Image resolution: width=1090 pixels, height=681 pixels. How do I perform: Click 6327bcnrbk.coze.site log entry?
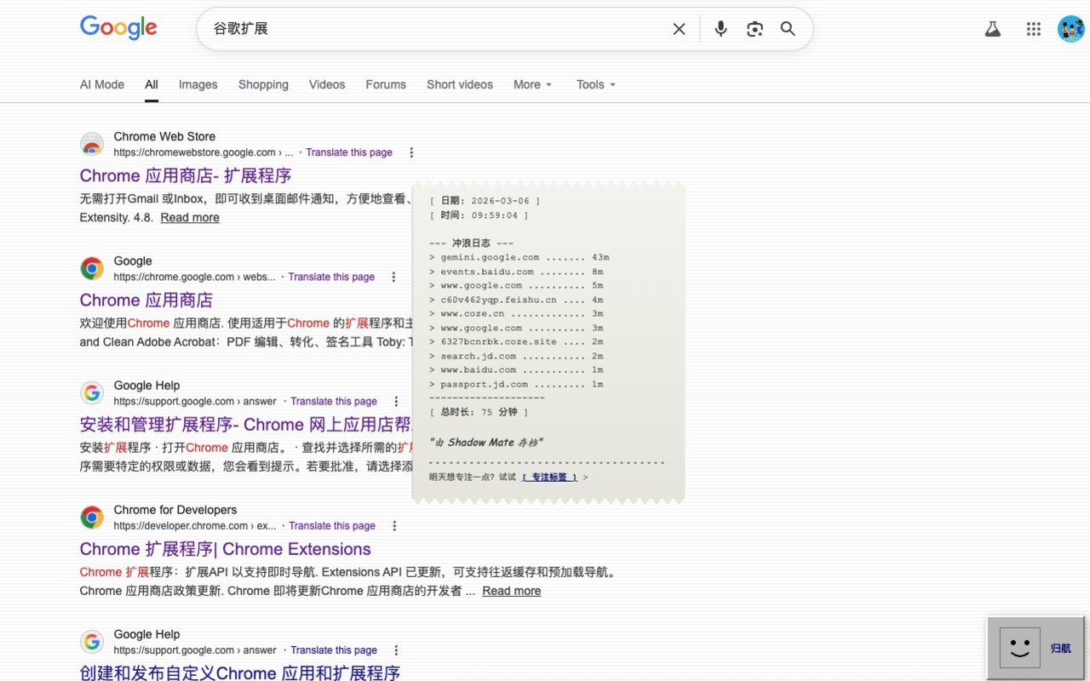pyautogui.click(x=517, y=341)
